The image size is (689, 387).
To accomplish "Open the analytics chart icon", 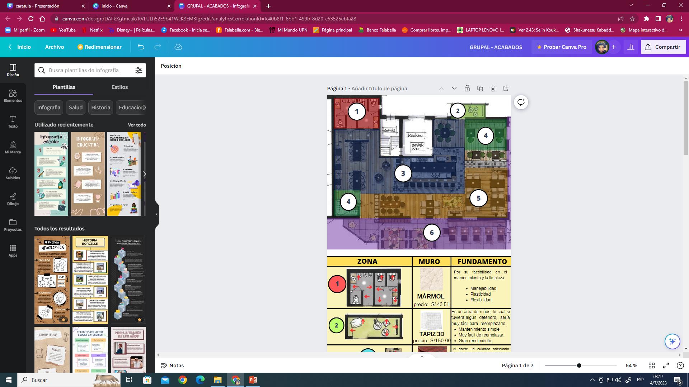I will click(x=631, y=47).
